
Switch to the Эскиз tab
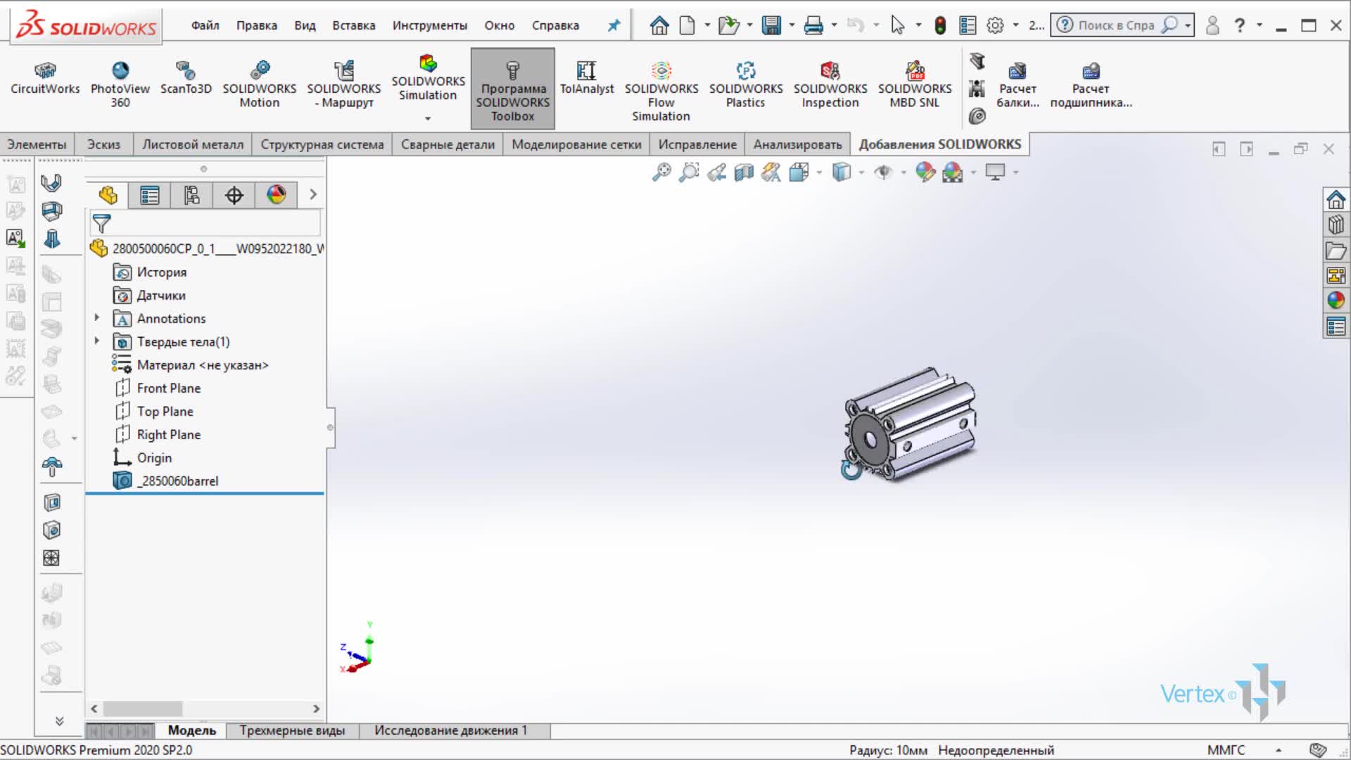(104, 144)
